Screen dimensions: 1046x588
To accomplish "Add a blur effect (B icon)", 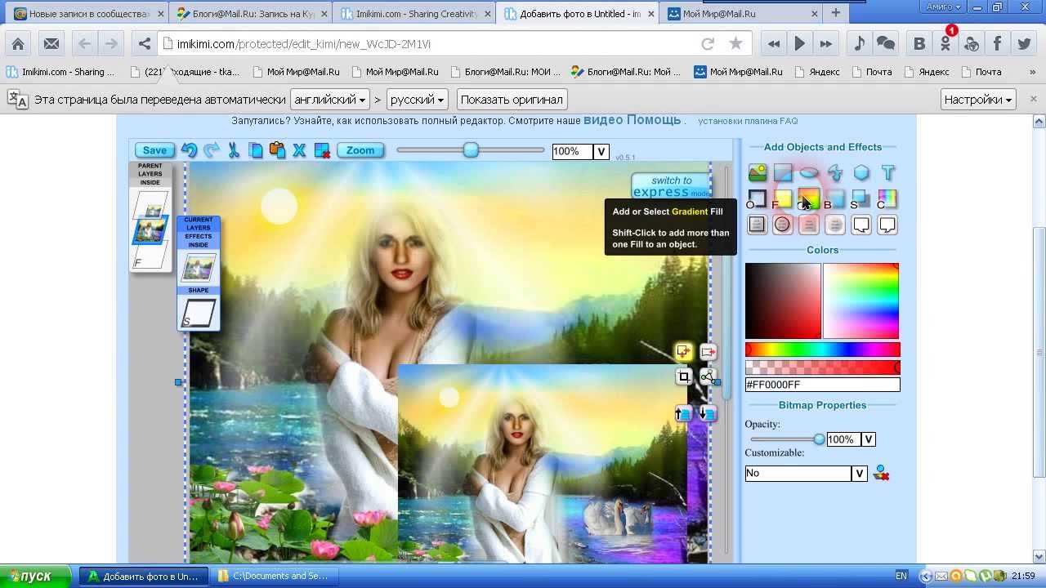I will coord(835,198).
